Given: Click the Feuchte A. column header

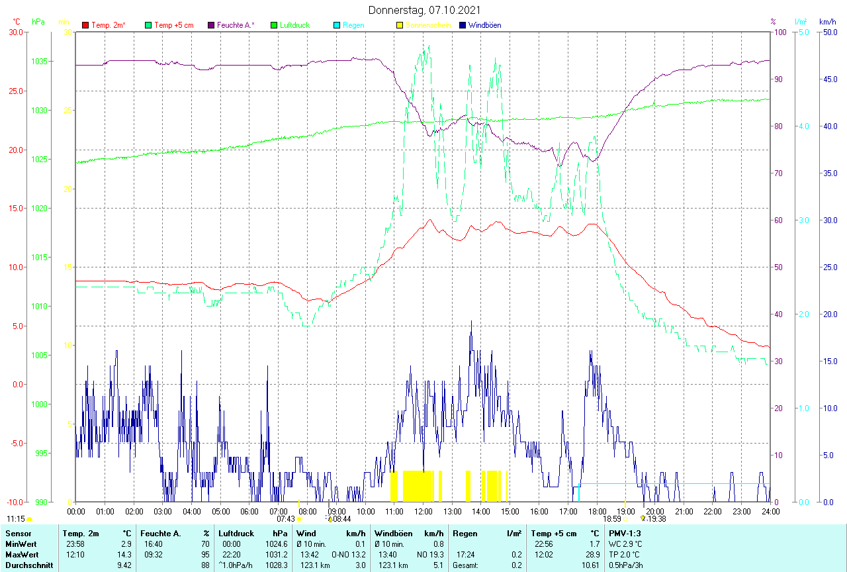Looking at the screenshot, I should click(159, 534).
